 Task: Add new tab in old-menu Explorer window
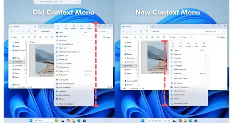(x=41, y=27)
